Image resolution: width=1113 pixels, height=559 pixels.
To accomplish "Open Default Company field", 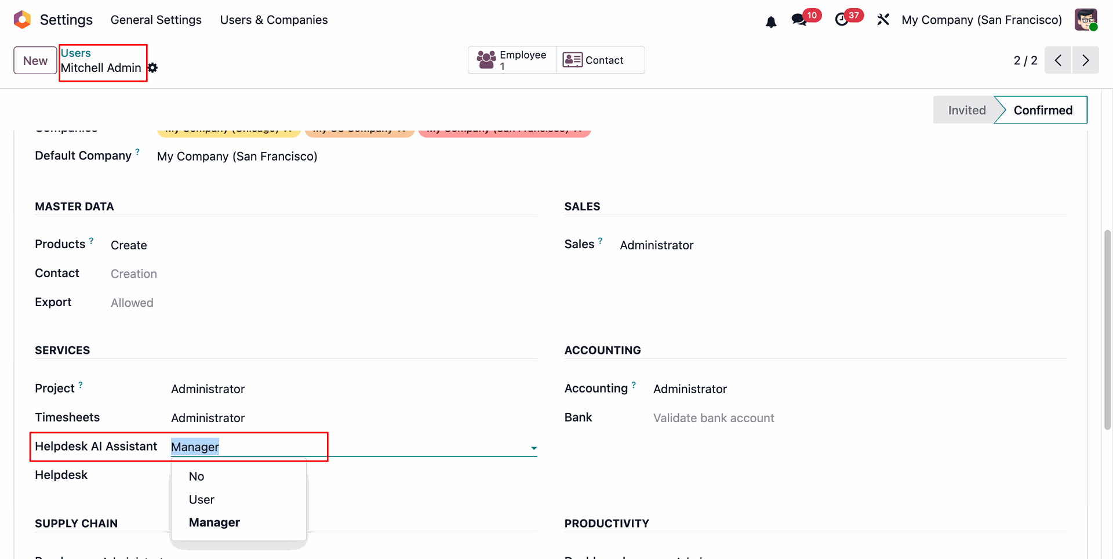I will click(237, 157).
